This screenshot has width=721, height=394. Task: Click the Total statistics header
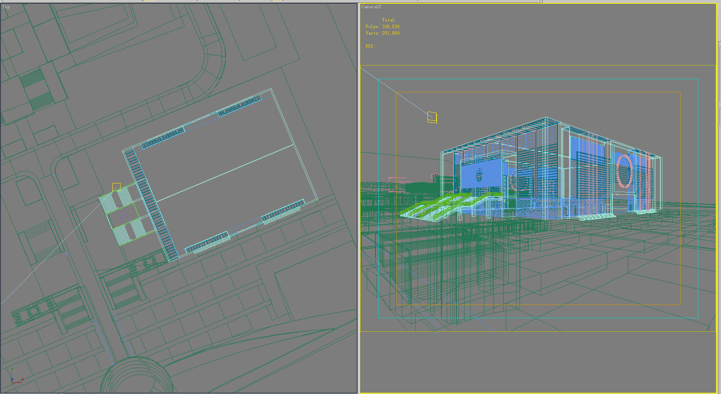(388, 20)
